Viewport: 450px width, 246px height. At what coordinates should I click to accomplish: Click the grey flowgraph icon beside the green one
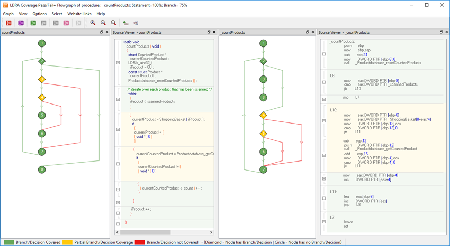pos(43,23)
